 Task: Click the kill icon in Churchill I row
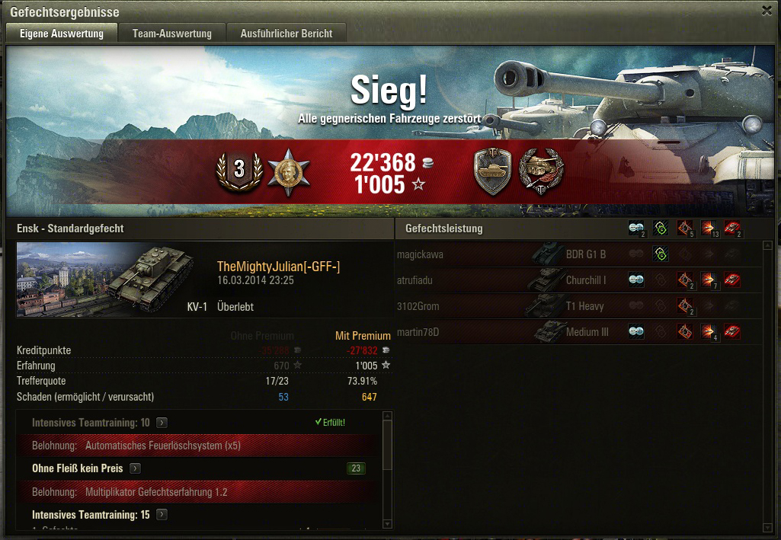pyautogui.click(x=732, y=280)
